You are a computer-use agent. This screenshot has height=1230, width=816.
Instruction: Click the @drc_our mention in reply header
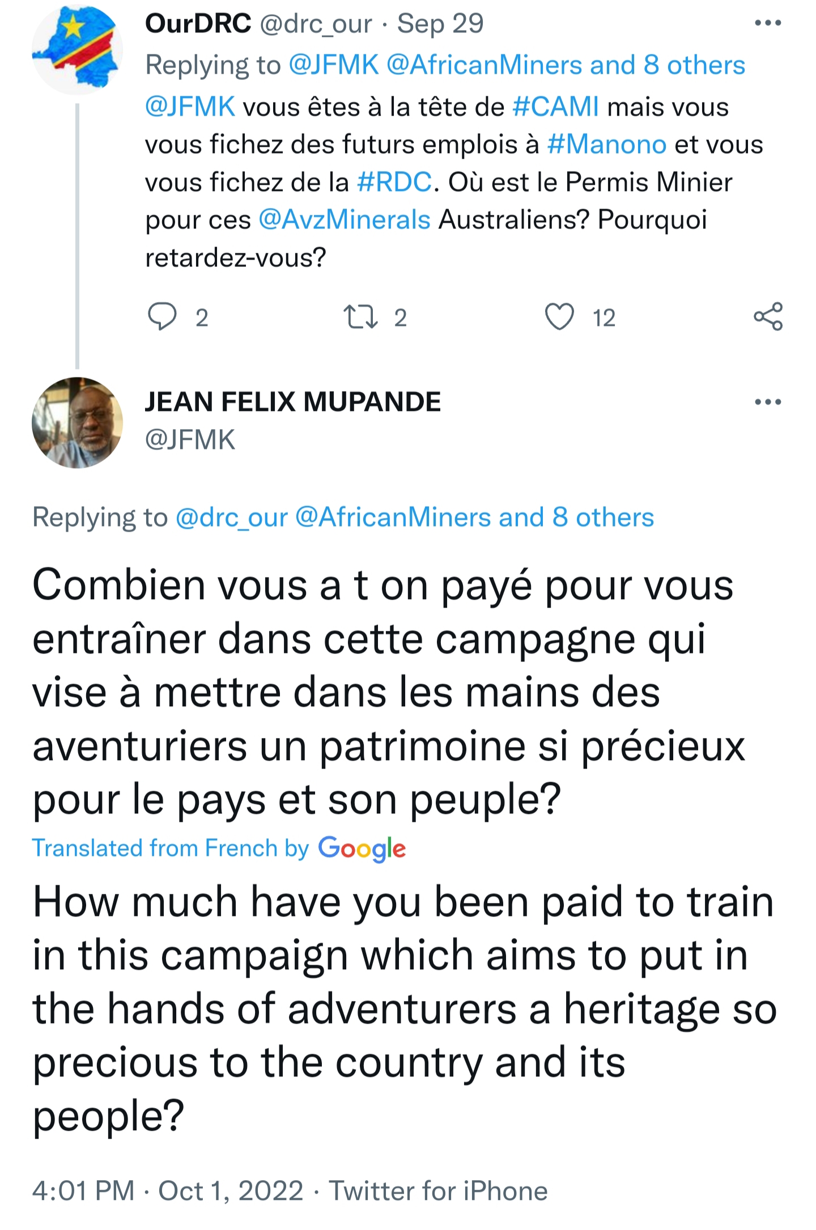click(x=231, y=517)
